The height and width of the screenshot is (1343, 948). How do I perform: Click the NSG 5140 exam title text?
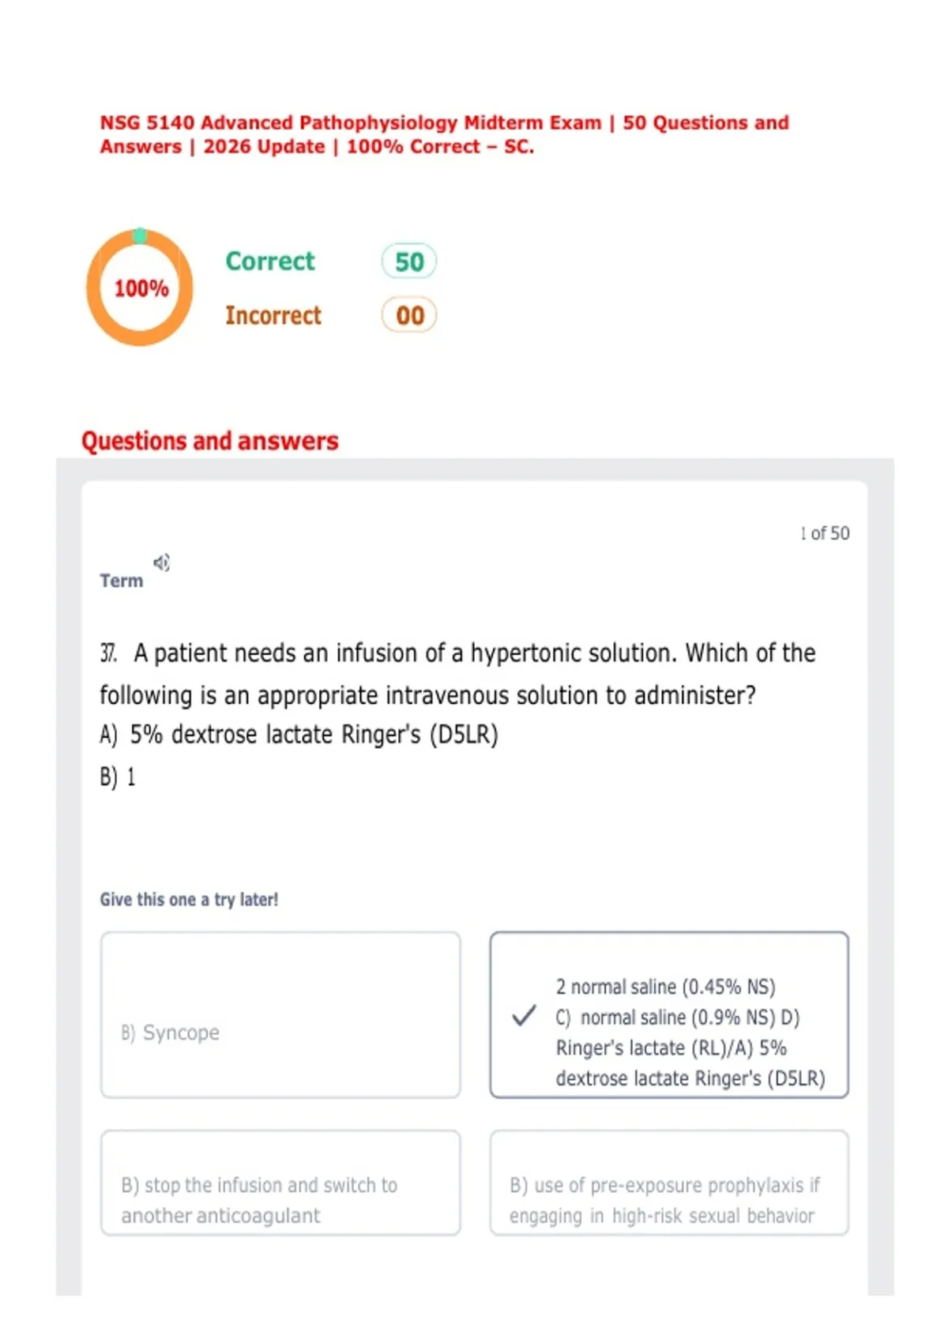click(444, 134)
